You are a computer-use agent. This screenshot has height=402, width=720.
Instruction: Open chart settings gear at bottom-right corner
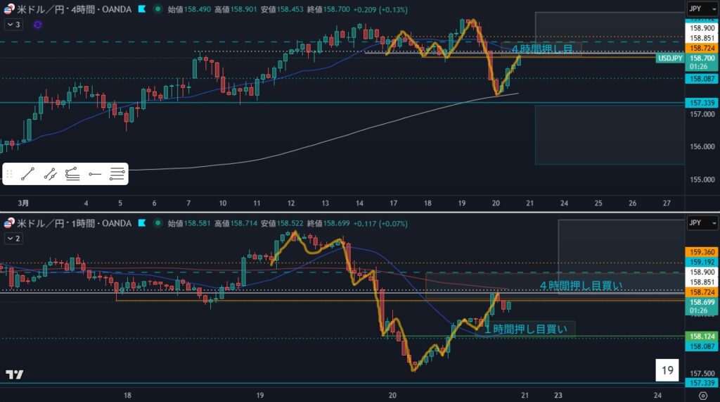tap(702, 396)
